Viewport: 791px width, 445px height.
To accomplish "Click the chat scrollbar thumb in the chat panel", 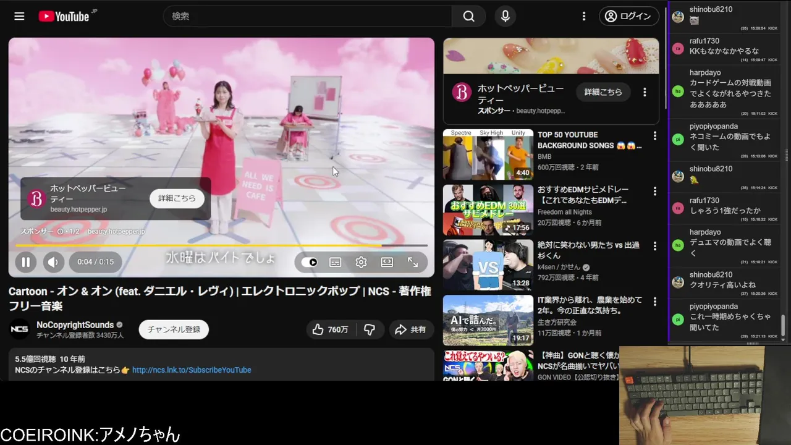I will coord(783,324).
